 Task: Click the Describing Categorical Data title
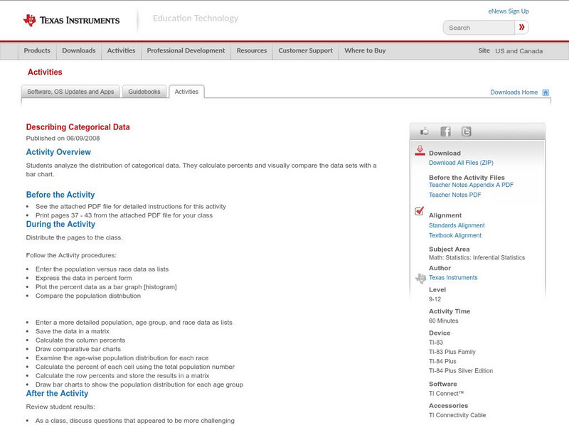[78, 127]
